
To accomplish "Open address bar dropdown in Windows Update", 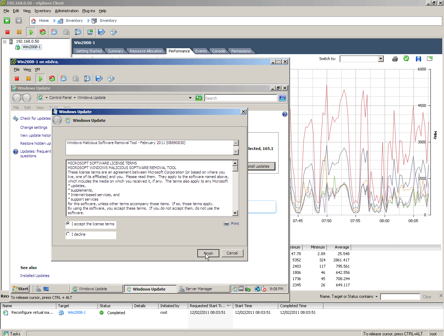I will pyautogui.click(x=190, y=98).
